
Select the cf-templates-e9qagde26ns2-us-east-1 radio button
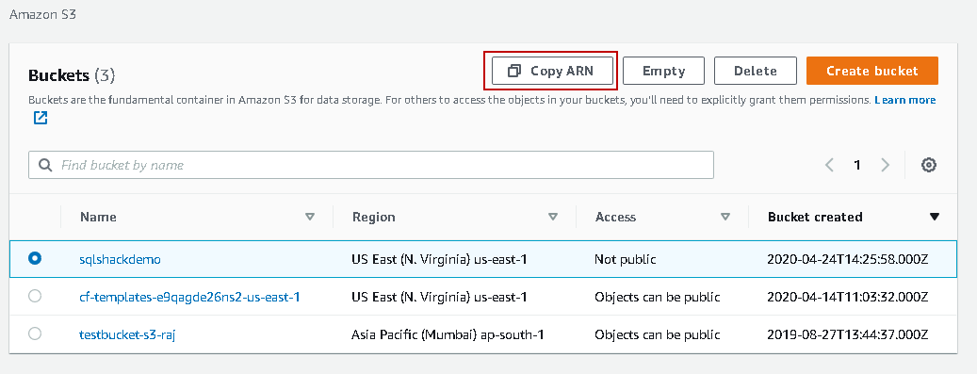click(x=35, y=296)
